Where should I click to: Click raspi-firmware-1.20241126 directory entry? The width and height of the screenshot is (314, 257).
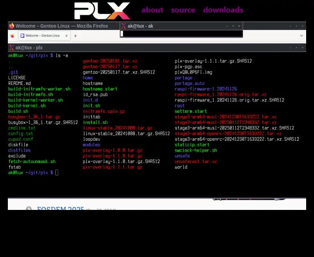point(206,89)
